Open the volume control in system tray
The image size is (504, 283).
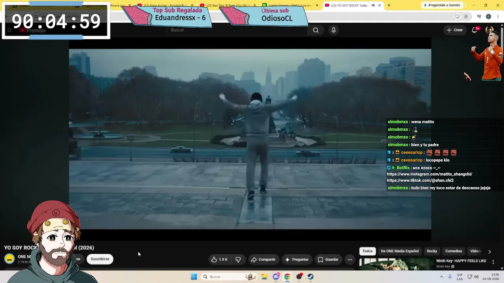(476, 277)
